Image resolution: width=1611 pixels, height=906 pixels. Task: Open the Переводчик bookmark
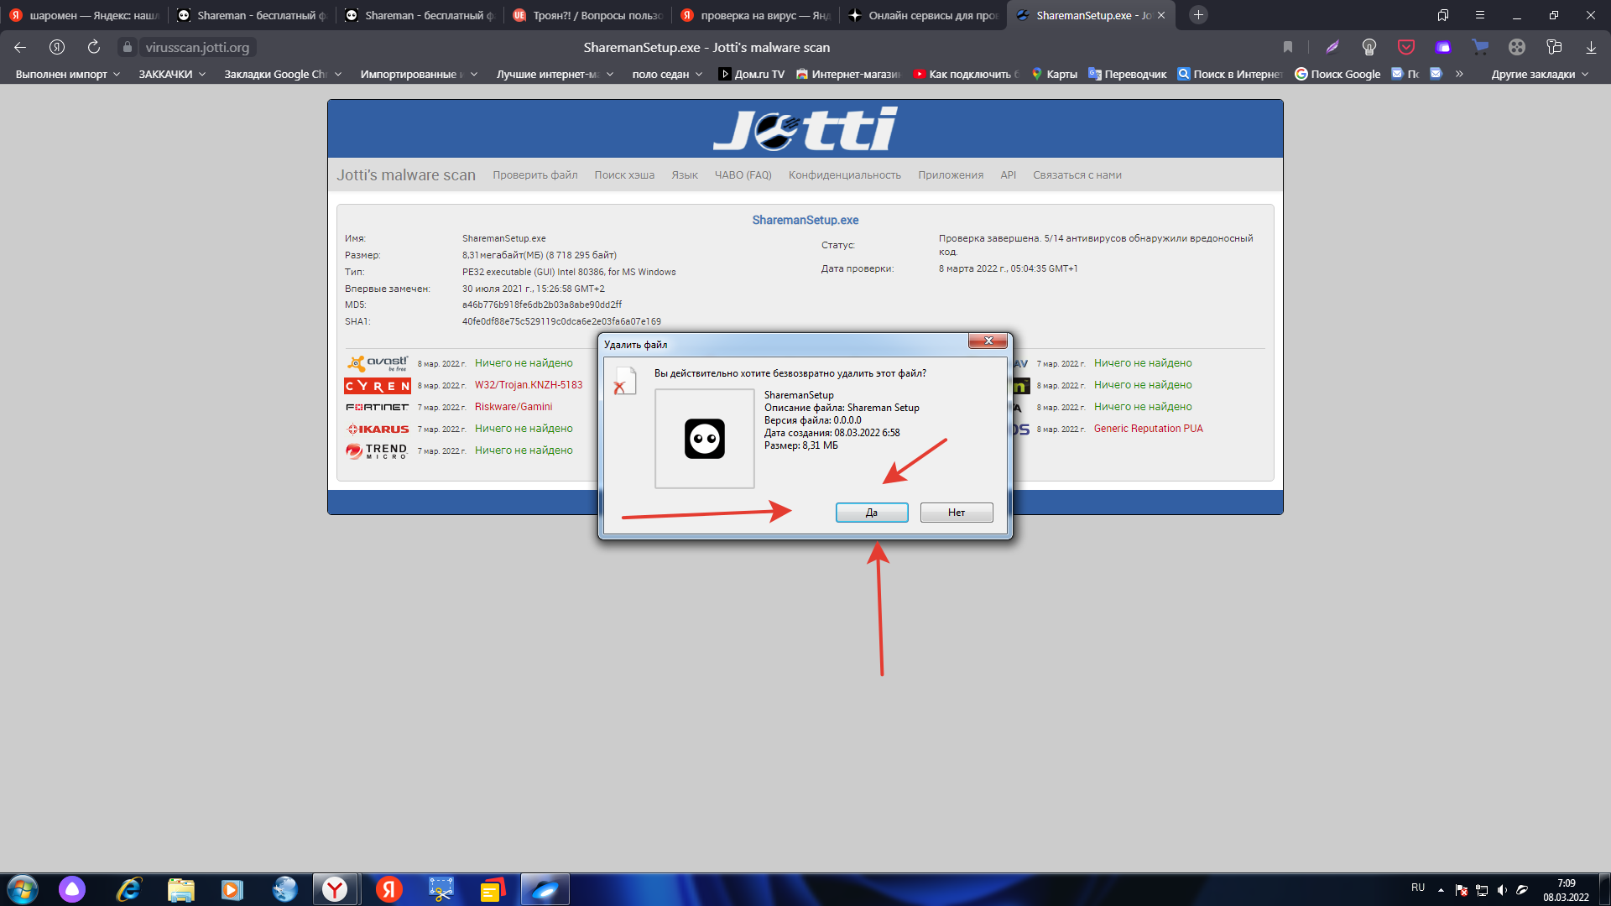(1128, 74)
